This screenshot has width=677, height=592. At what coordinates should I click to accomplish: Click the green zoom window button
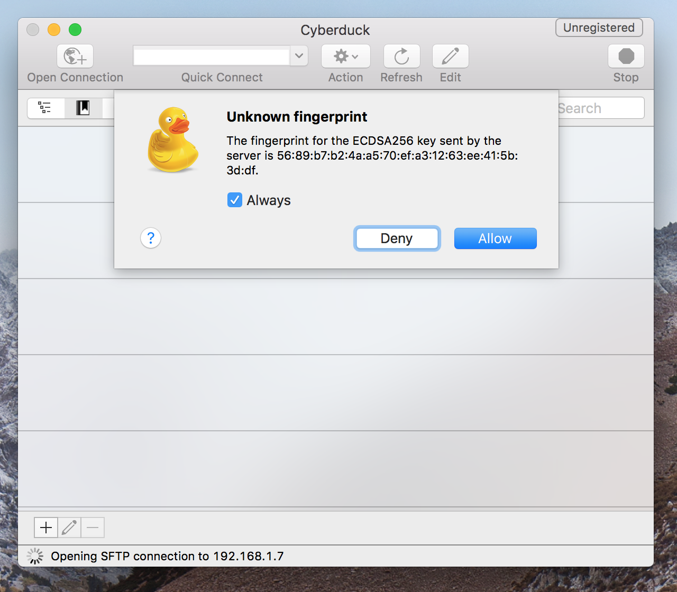(x=75, y=30)
